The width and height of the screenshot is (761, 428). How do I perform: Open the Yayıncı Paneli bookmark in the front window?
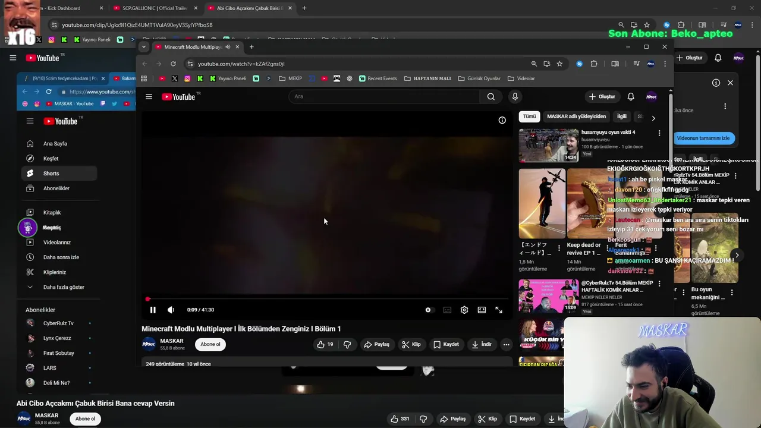coord(227,78)
